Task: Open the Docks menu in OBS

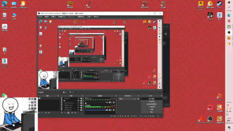Action: pos(62,17)
